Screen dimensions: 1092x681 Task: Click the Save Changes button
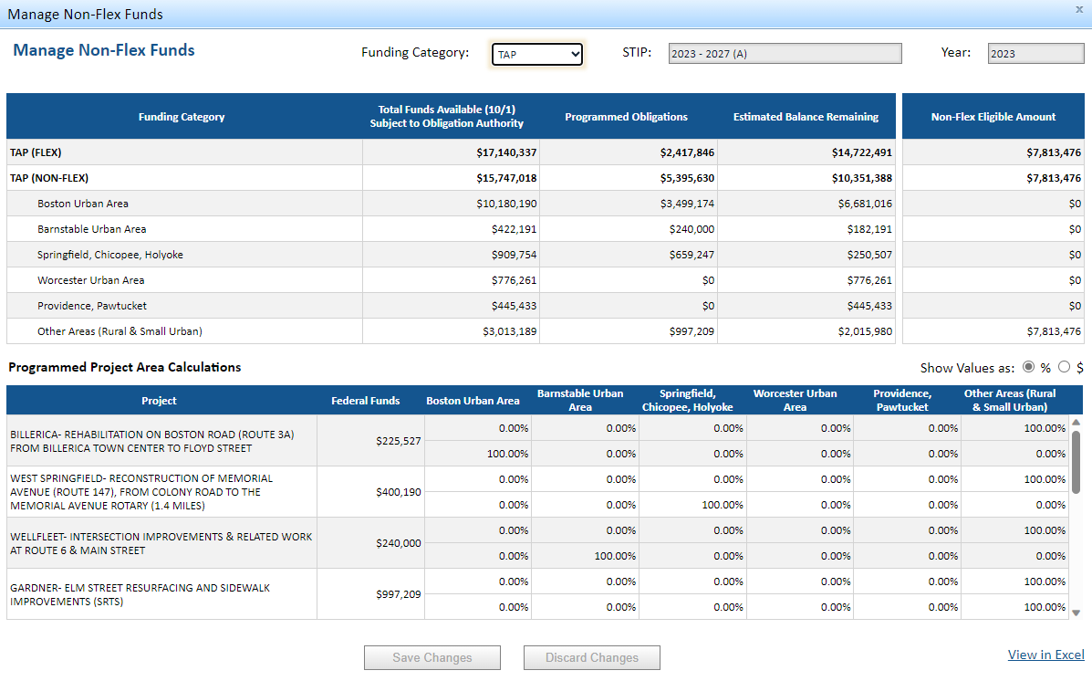pos(432,657)
